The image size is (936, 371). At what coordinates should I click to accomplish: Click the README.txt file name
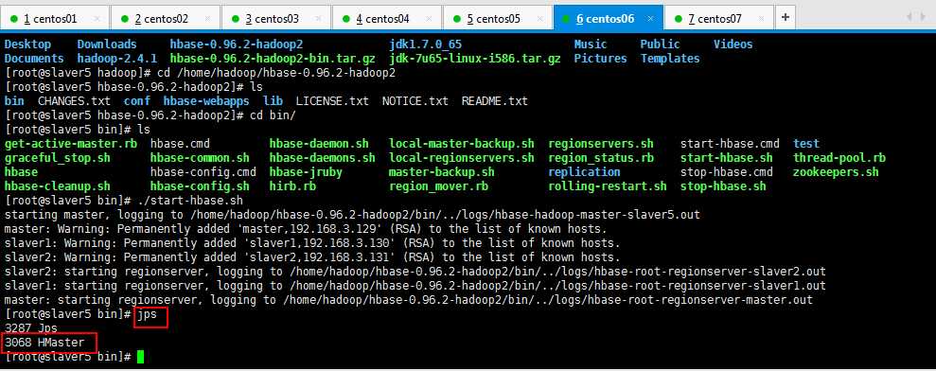pos(495,101)
